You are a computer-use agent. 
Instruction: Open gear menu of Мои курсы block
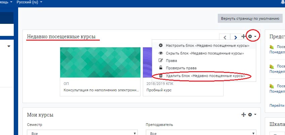pos(252,115)
